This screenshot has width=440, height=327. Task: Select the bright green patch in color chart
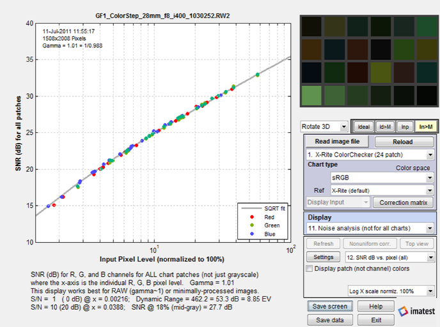point(311,96)
